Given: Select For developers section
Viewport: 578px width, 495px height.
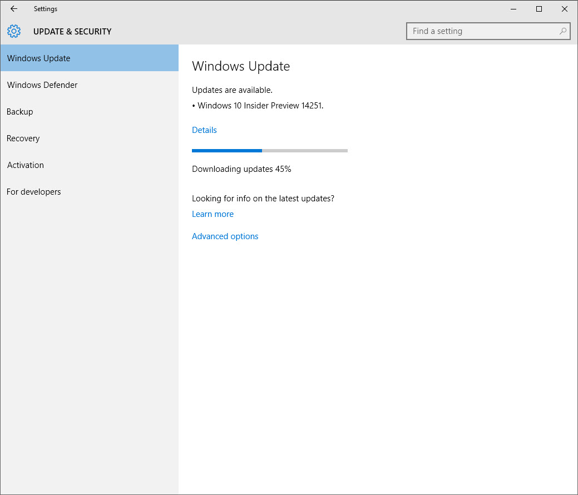Looking at the screenshot, I should (89, 192).
